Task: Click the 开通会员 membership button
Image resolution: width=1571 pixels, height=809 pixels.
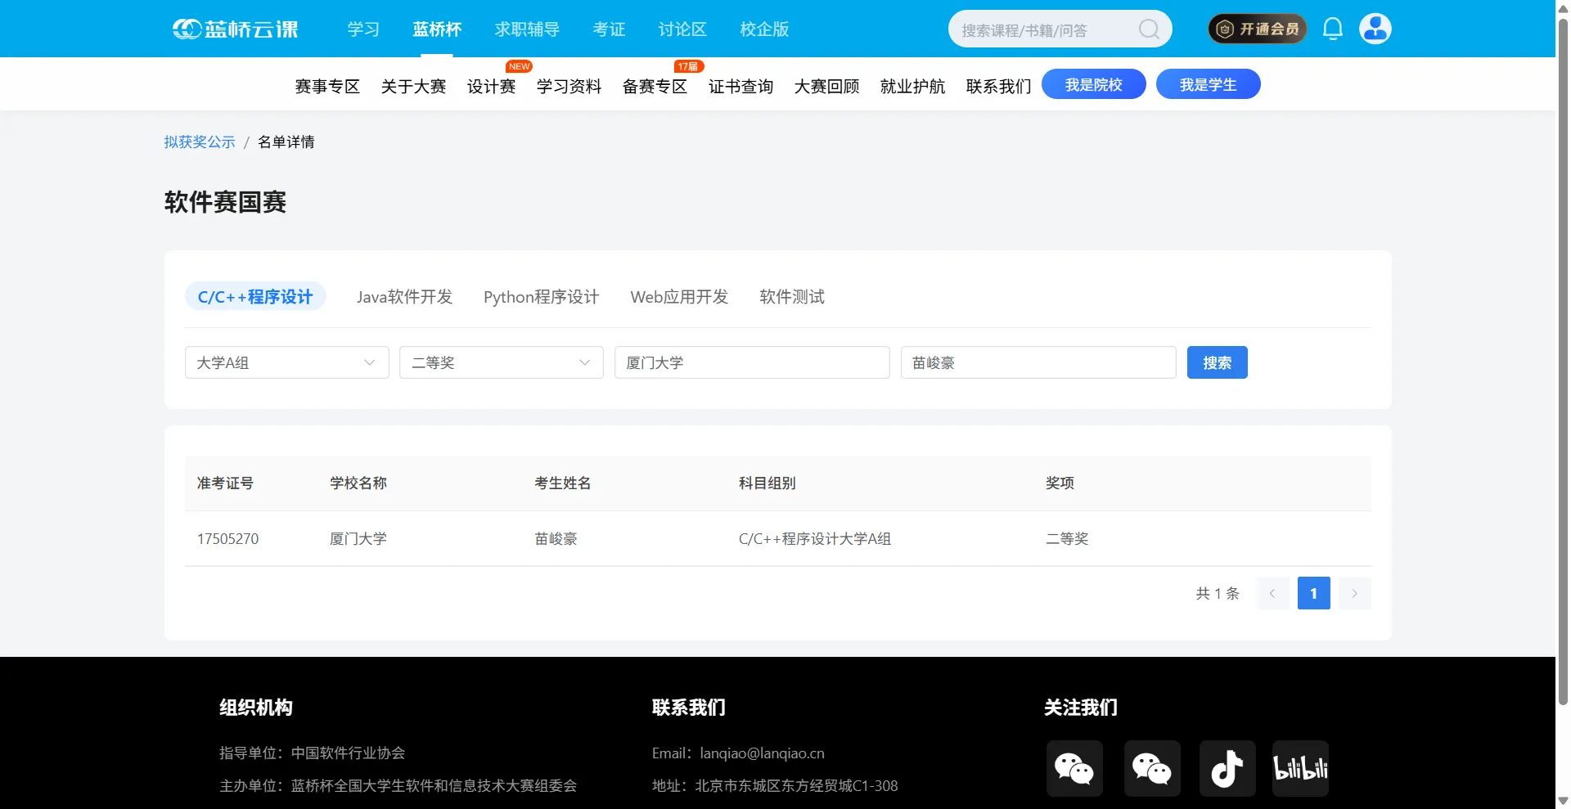Action: 1258,29
